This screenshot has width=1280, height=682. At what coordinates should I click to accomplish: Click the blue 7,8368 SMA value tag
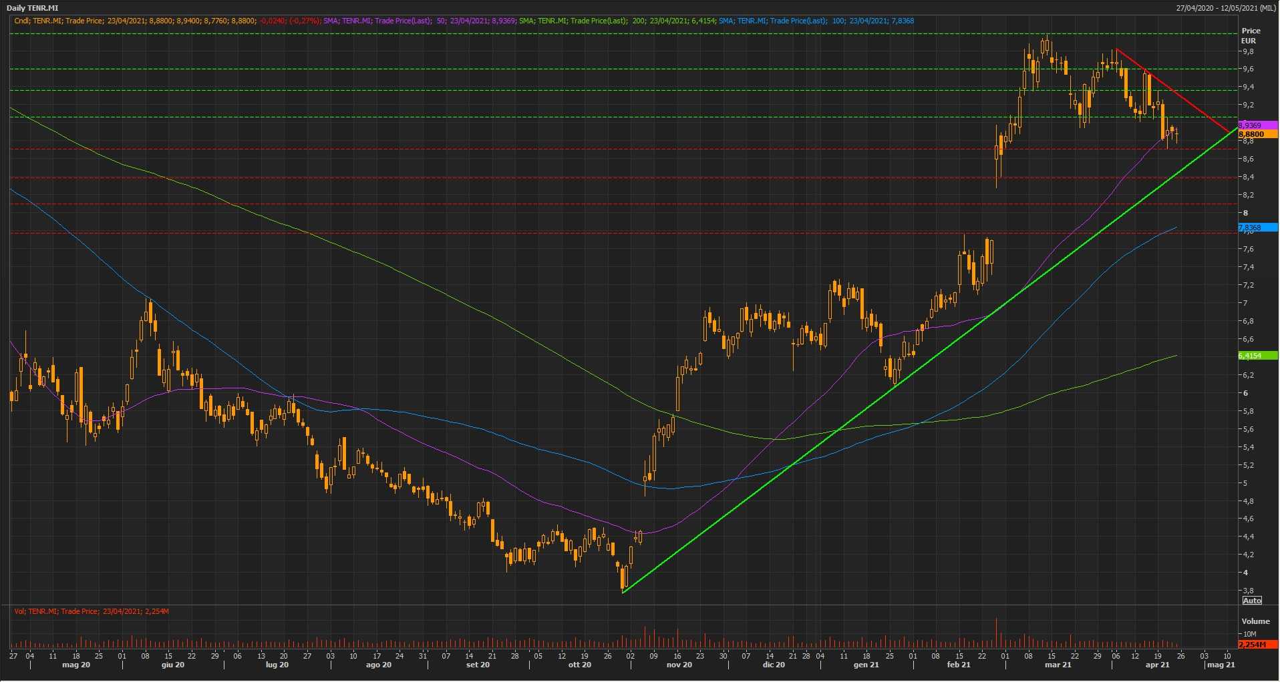[1257, 228]
